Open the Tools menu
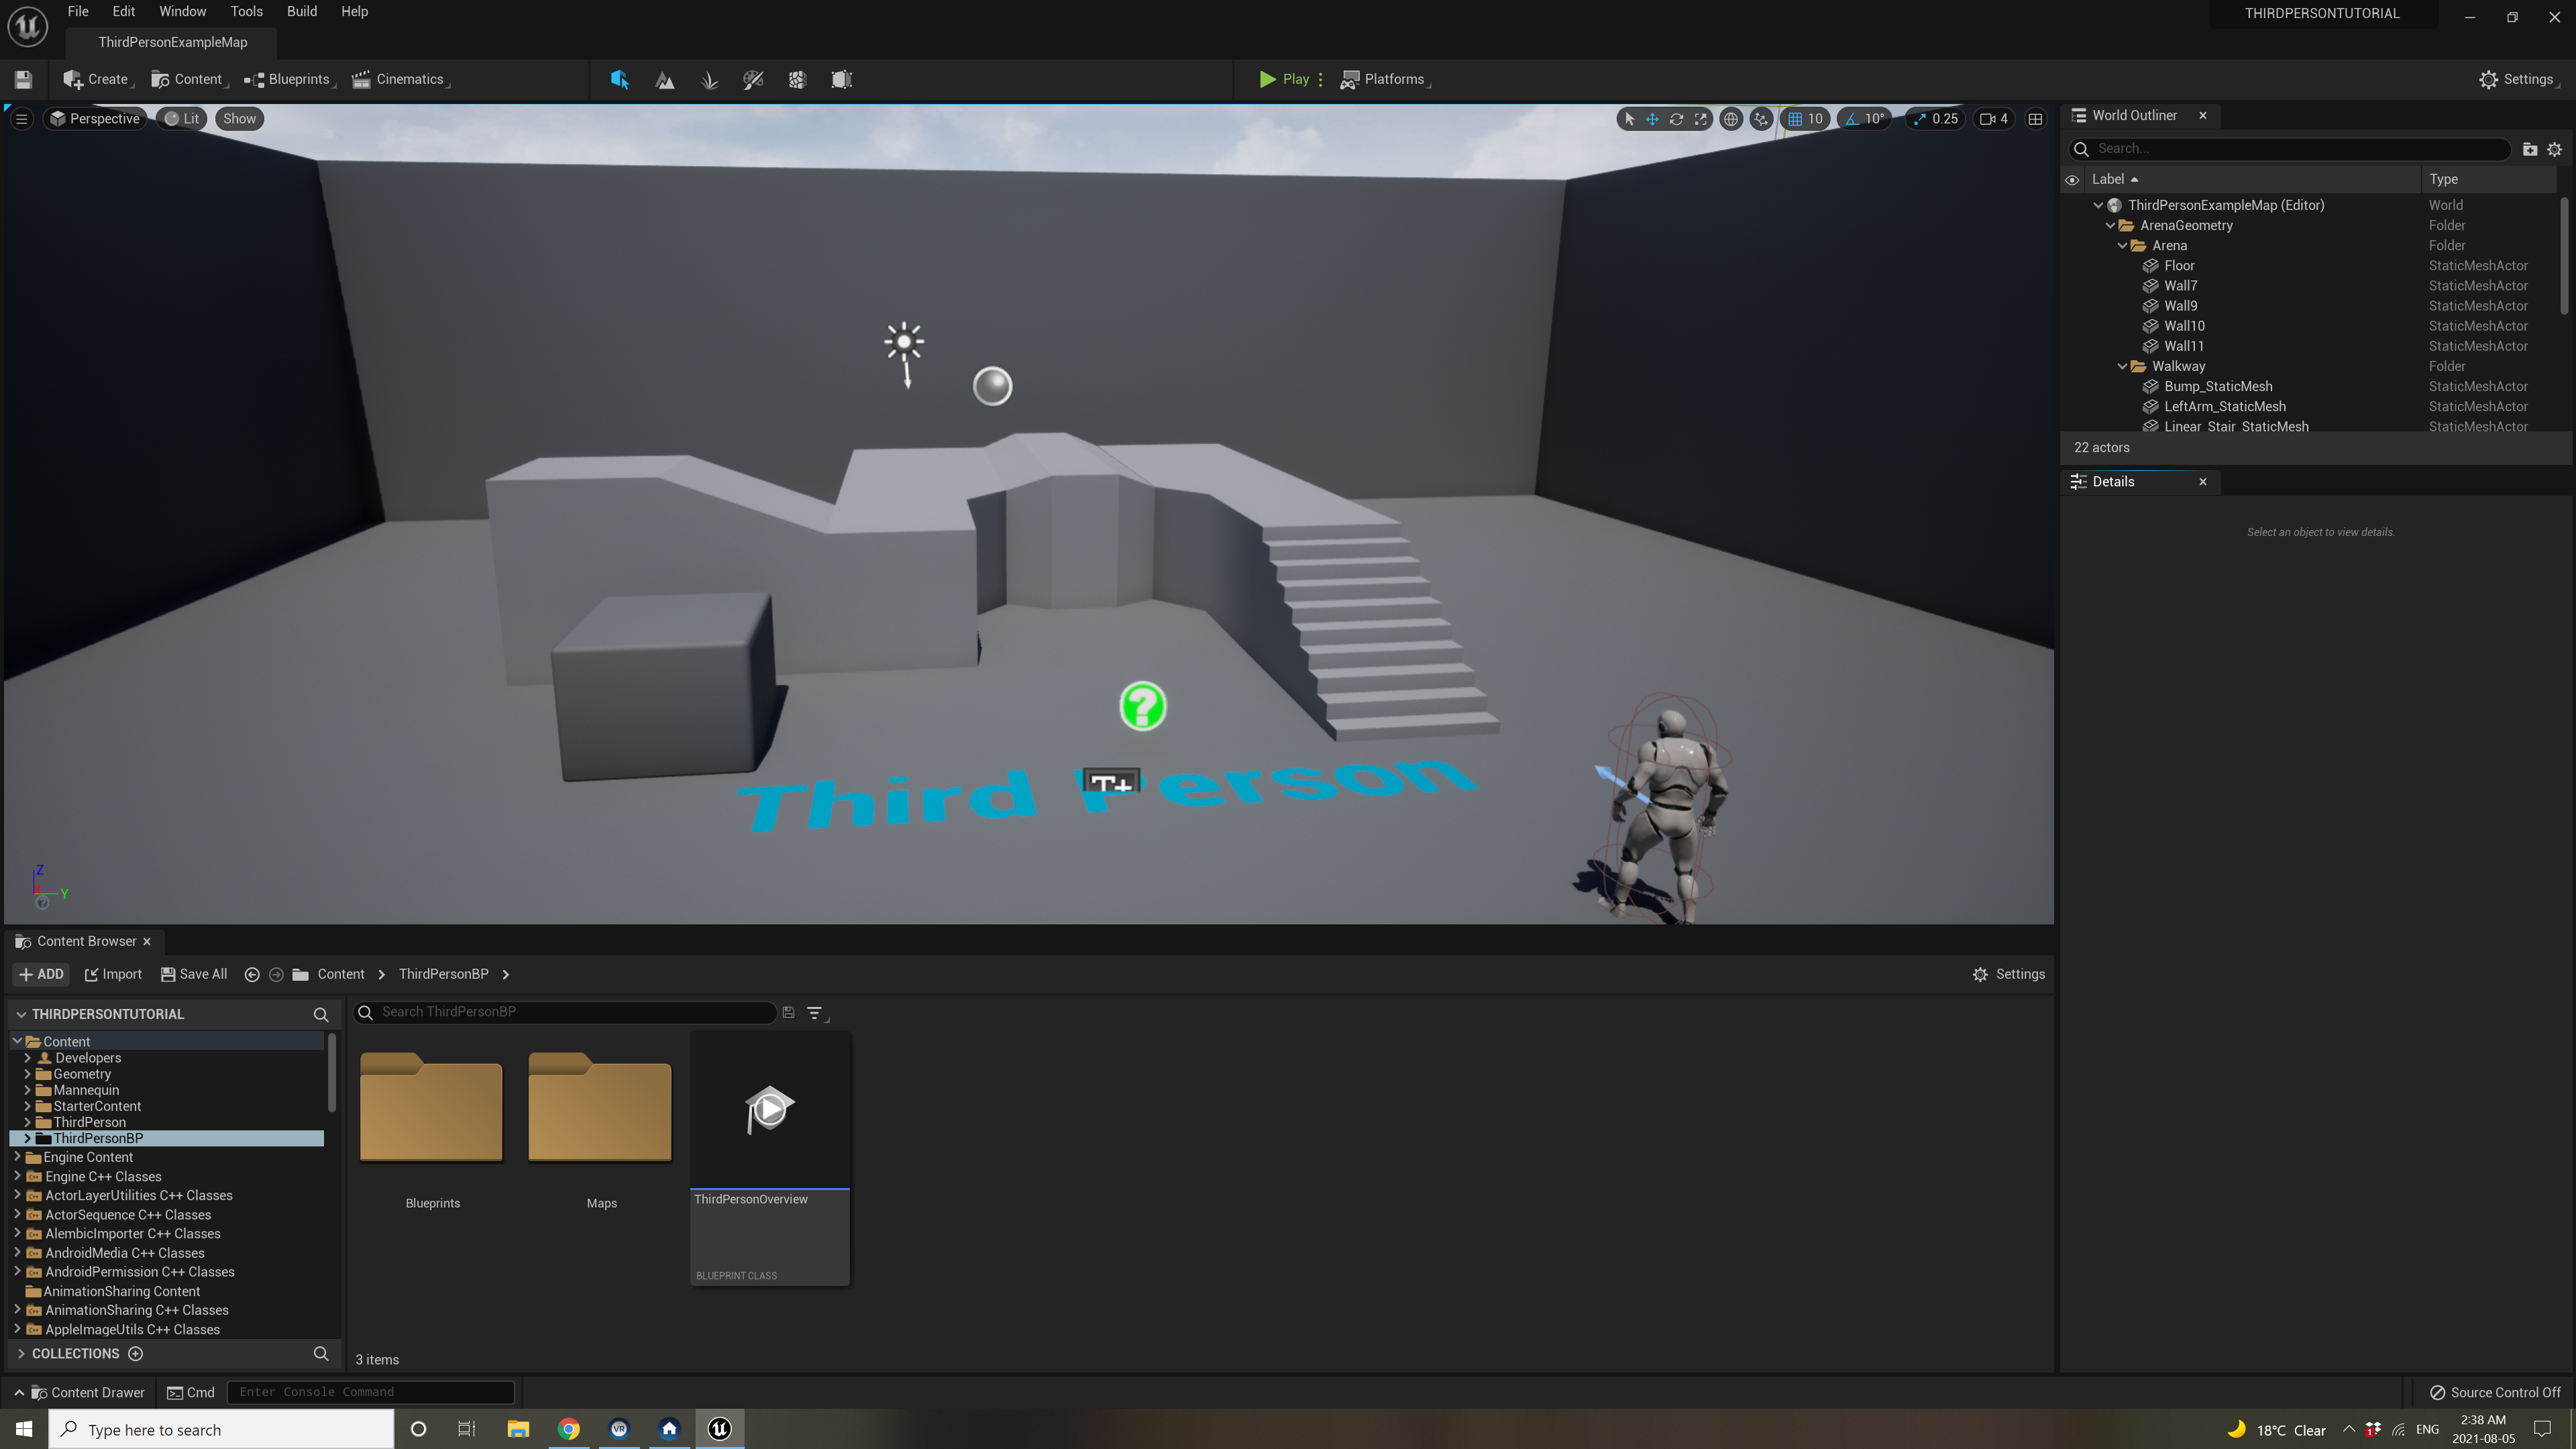Screen dimensions: 2576x1449 click(247, 12)
